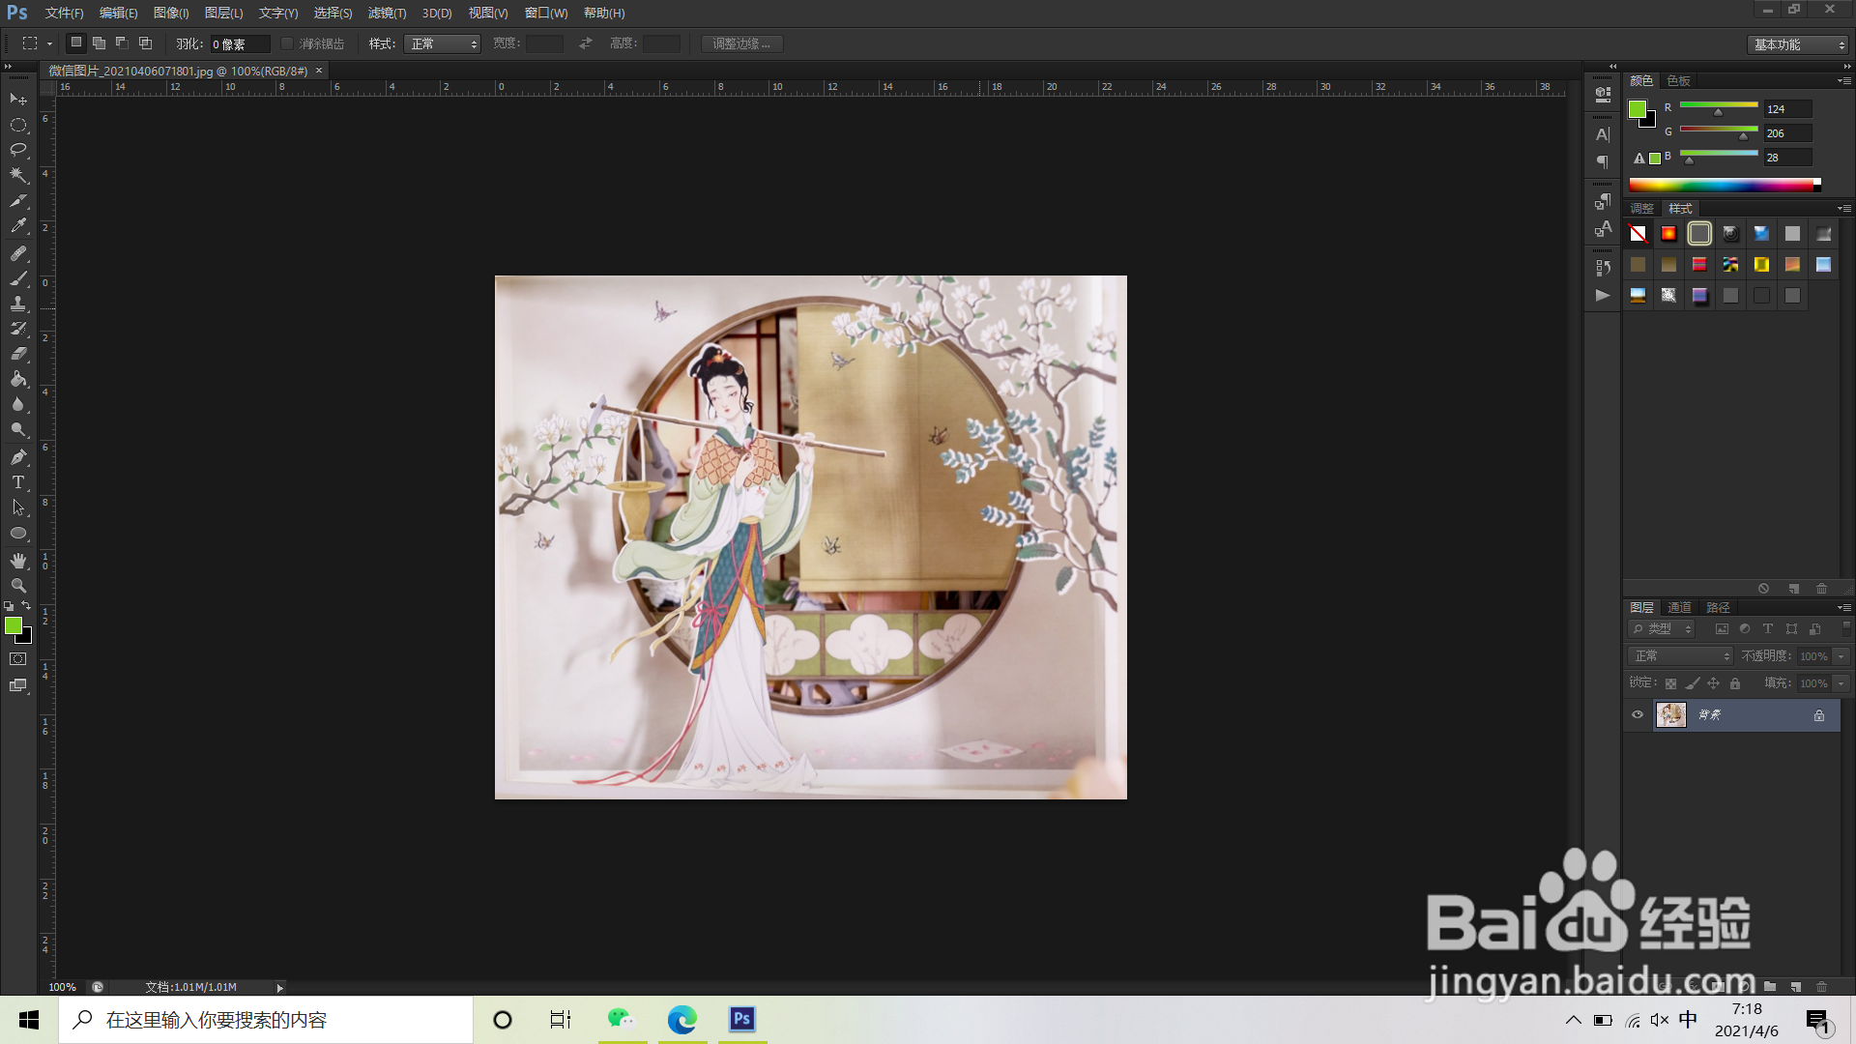
Task: Select the Healing Brush tool
Action: coord(18,253)
